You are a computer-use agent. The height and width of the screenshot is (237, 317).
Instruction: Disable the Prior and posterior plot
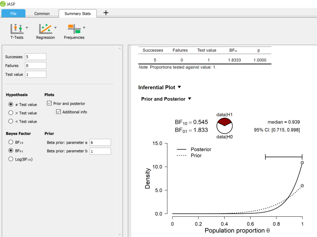coord(49,104)
